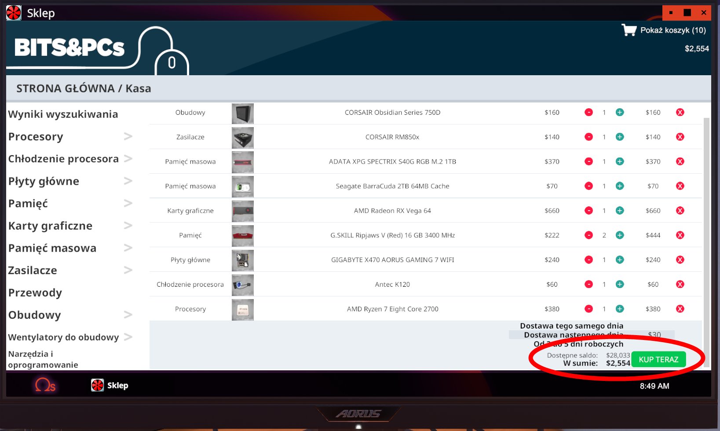This screenshot has height=431, width=720.
Task: Decrease quantity of Antec K120 cooler
Action: click(588, 285)
